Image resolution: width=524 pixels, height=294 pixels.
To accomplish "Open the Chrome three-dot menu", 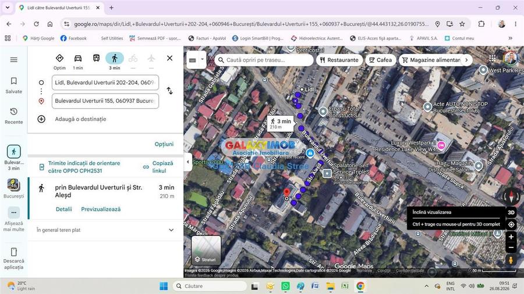I will [515, 24].
